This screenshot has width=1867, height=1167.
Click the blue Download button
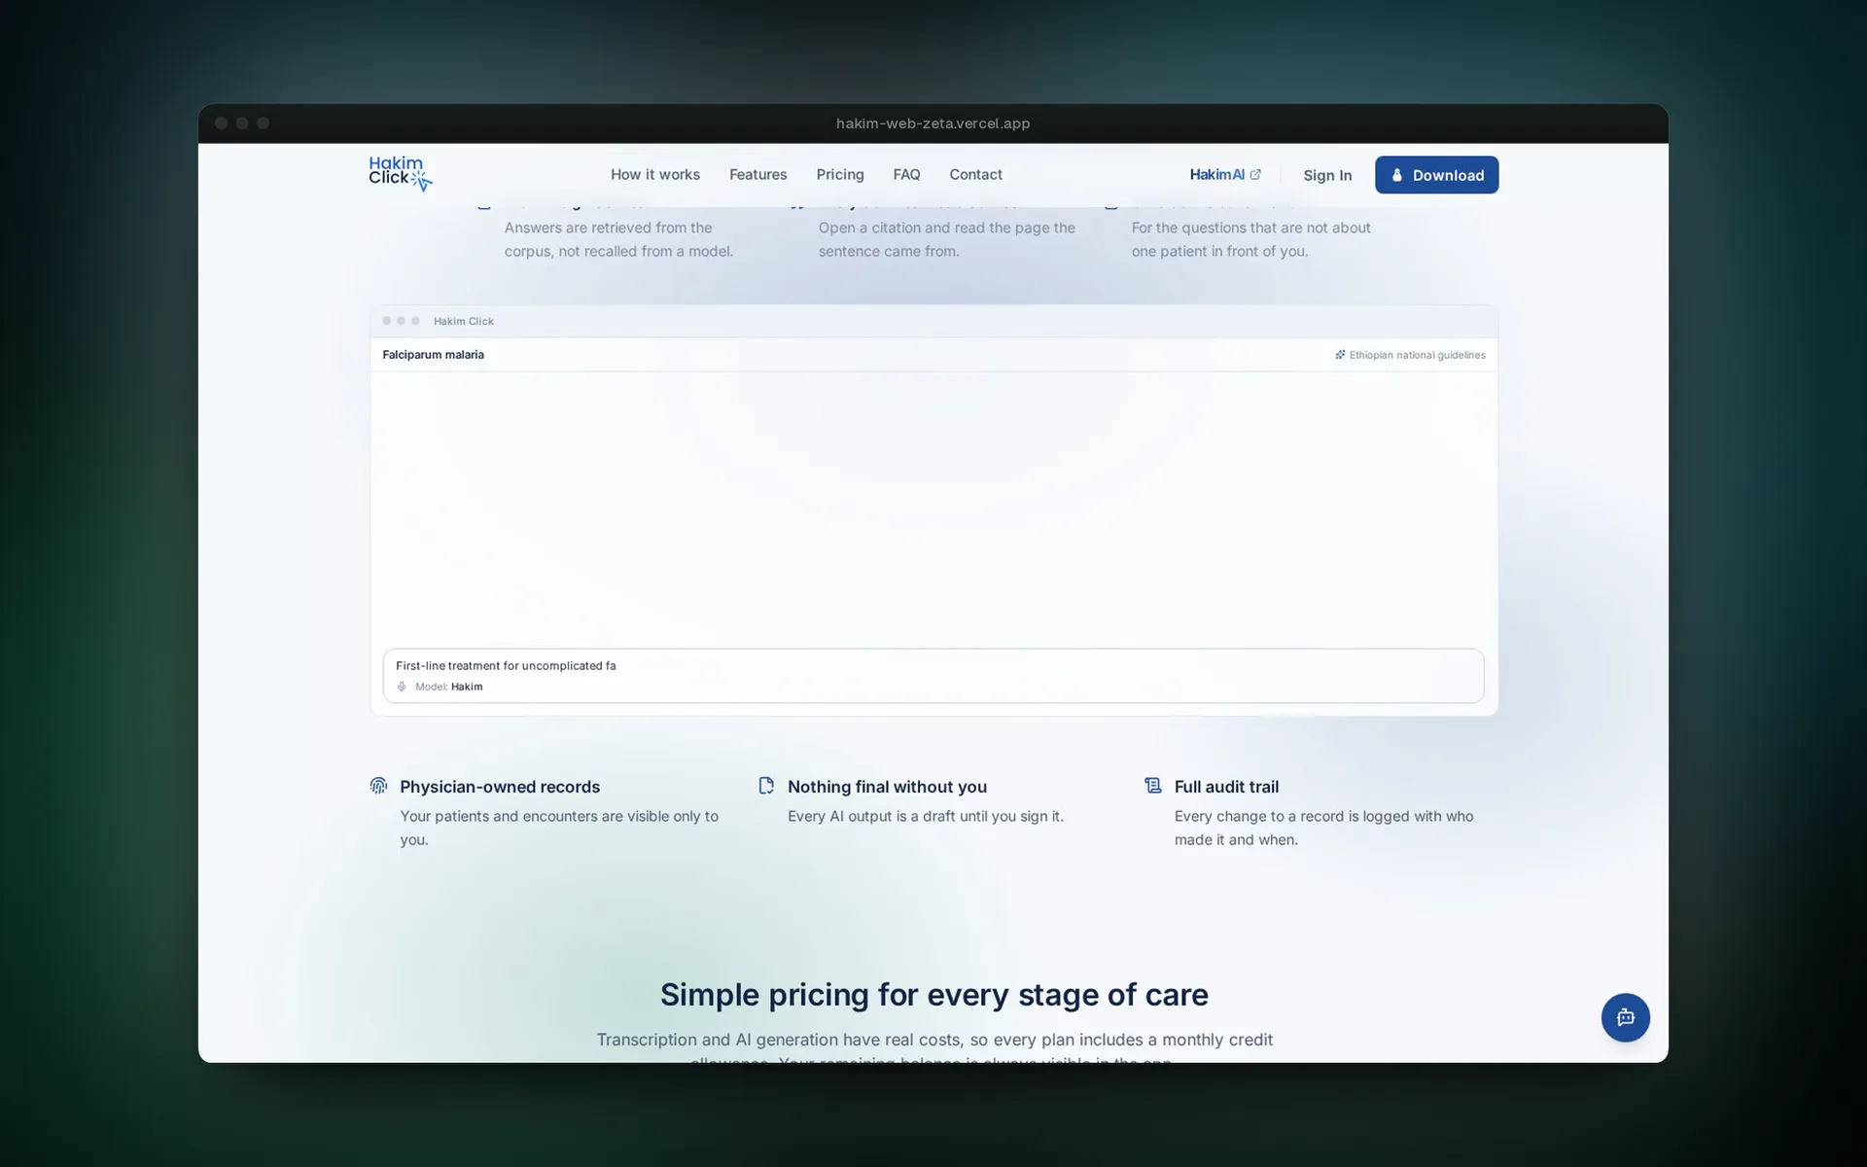point(1436,175)
